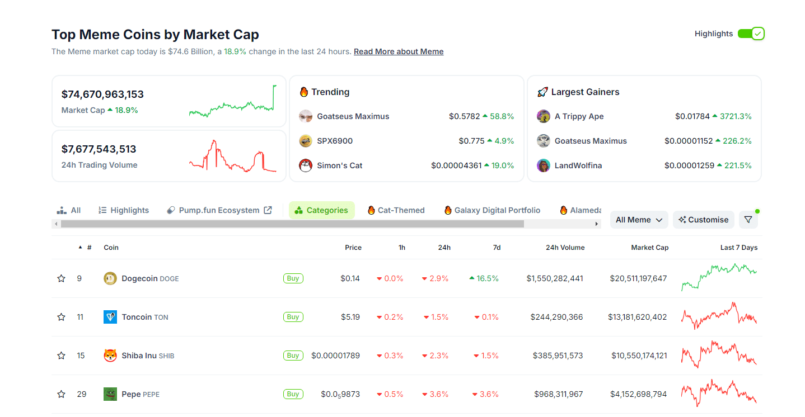This screenshot has height=417, width=805.
Task: Click Buy button for Shiba Inu
Action: (293, 356)
